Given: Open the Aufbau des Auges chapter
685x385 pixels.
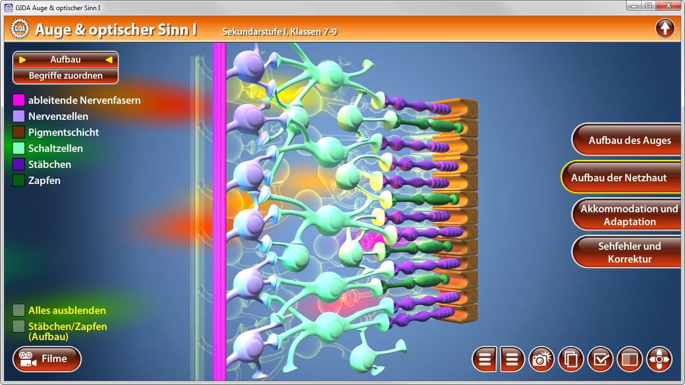Looking at the screenshot, I should (x=629, y=141).
